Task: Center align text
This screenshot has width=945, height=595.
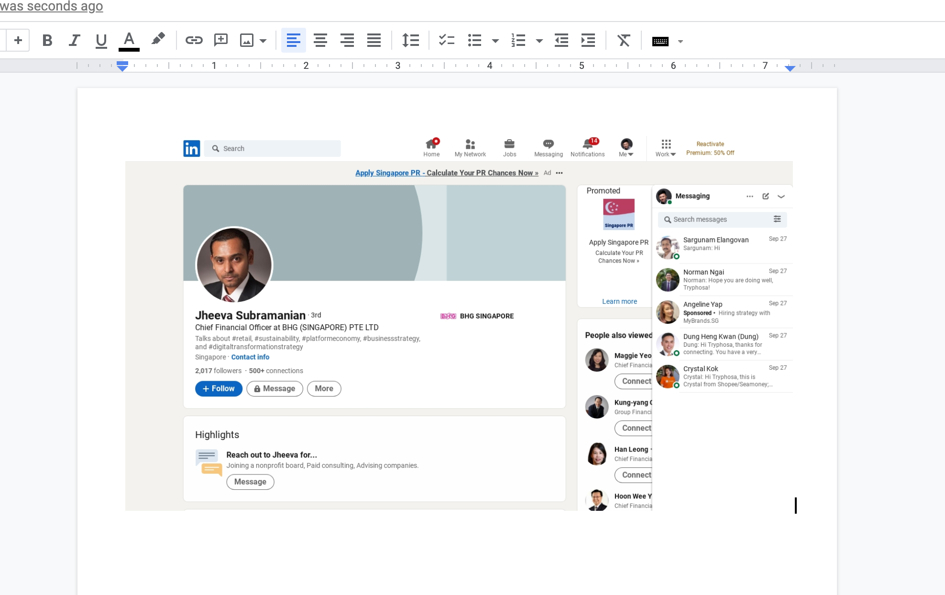Action: (x=320, y=41)
